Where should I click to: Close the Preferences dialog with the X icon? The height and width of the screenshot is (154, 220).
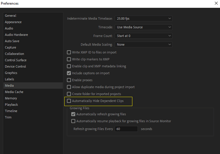216,3
